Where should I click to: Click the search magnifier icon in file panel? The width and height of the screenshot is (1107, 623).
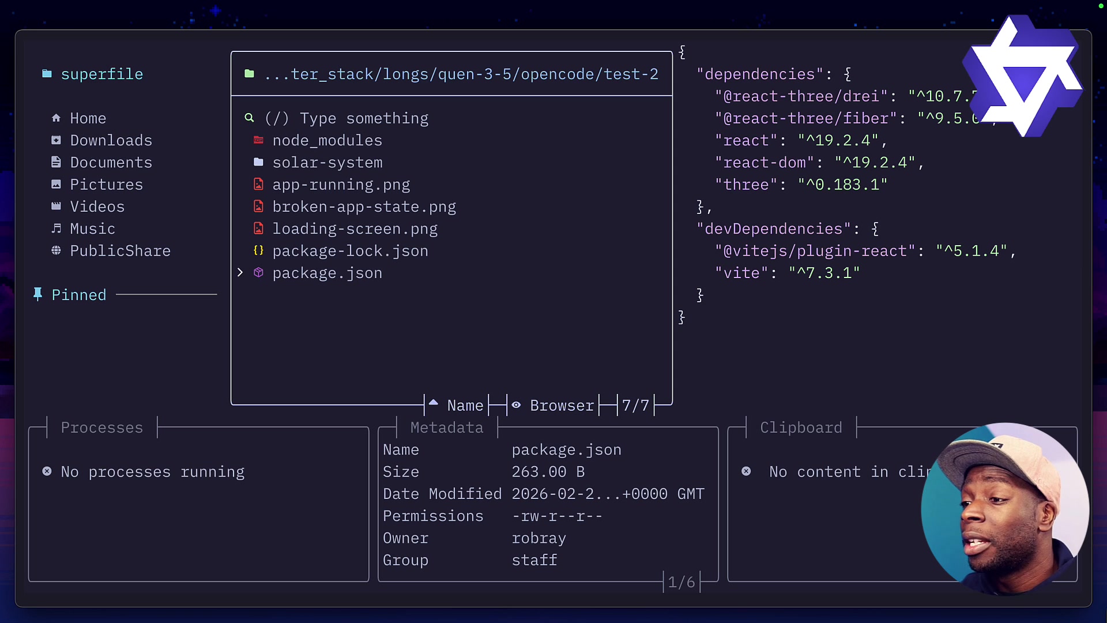coord(249,118)
